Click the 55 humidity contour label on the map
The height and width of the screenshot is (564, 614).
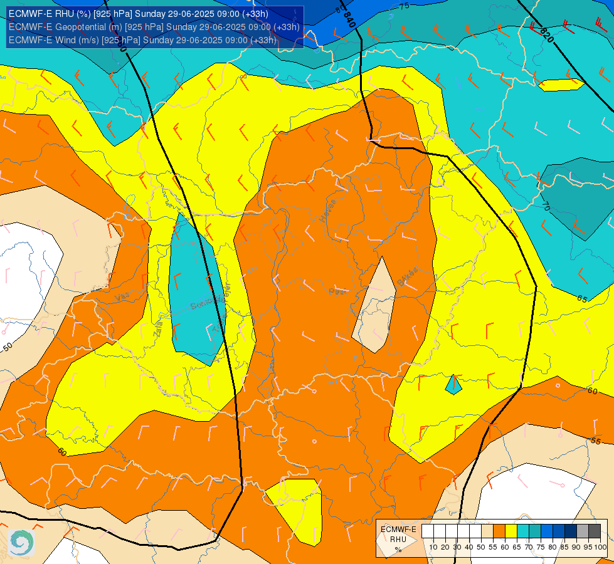(595, 441)
